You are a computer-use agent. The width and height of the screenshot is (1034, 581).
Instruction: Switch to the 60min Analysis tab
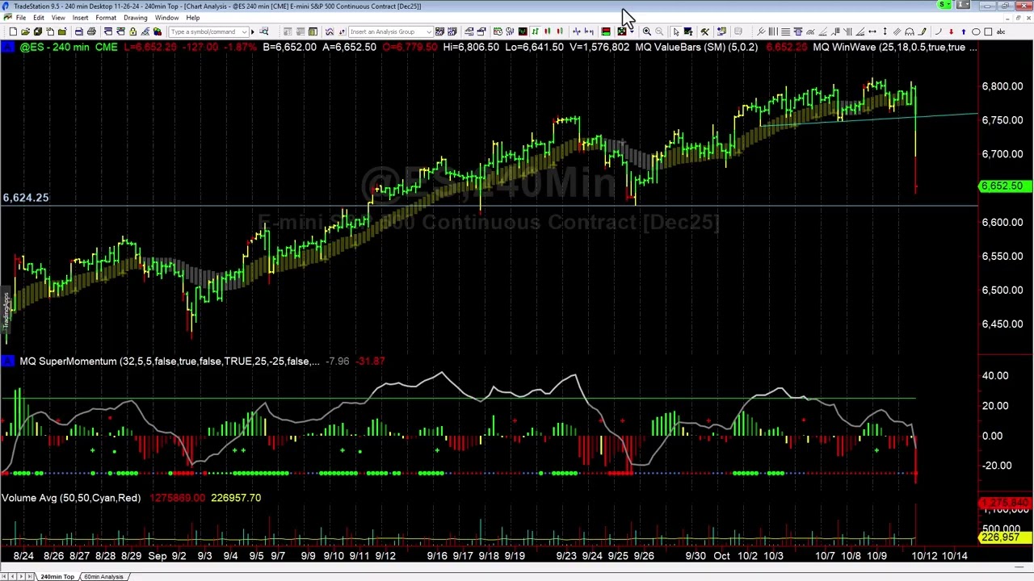tap(103, 576)
